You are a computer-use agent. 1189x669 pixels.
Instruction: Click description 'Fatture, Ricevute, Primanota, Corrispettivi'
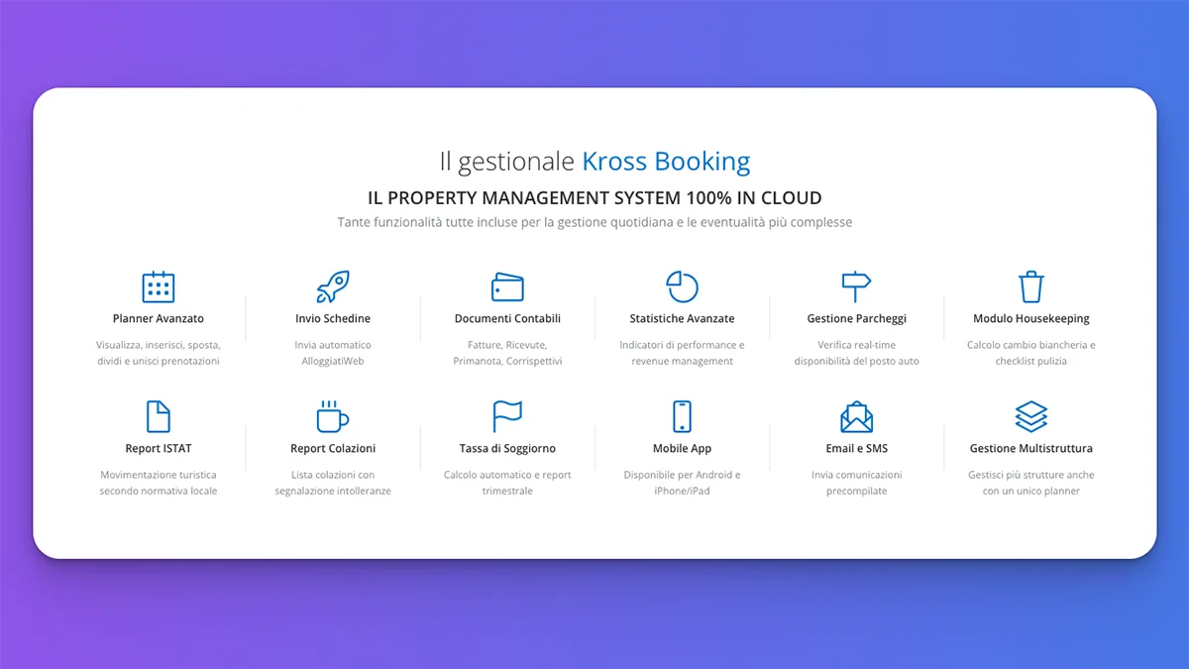click(x=507, y=353)
